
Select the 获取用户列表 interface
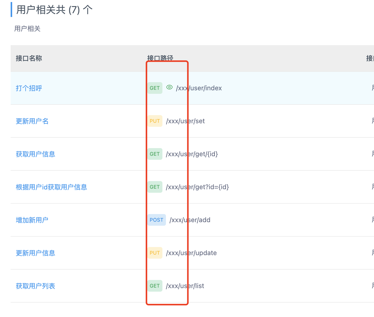pyautogui.click(x=35, y=286)
